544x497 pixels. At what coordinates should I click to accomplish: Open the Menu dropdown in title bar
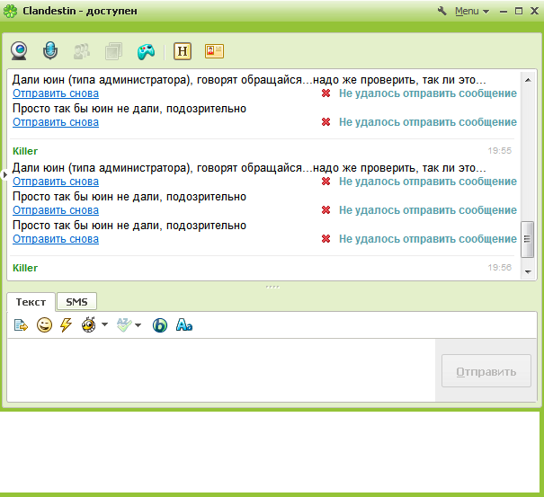click(472, 11)
